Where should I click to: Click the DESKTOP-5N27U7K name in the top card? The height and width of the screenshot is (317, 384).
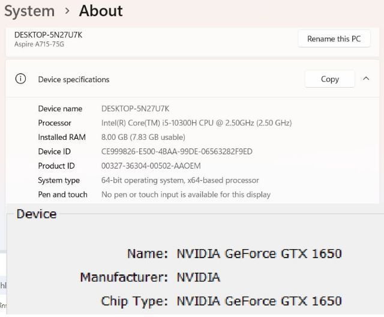coord(48,35)
